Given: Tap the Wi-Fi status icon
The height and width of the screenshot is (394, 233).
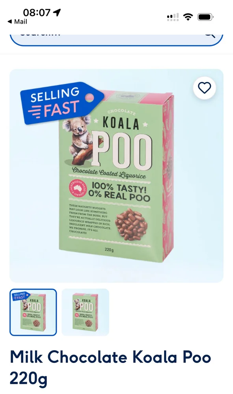Looking at the screenshot, I should pos(188,17).
